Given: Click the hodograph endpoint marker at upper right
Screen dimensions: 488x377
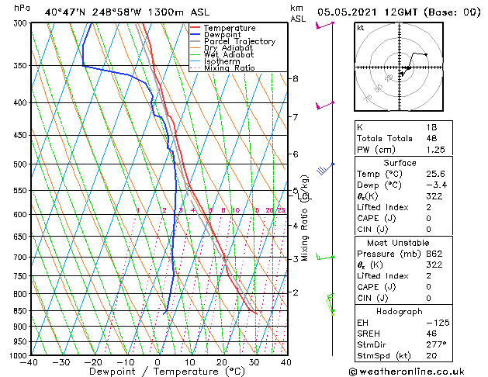Looking at the screenshot, I should pos(426,55).
